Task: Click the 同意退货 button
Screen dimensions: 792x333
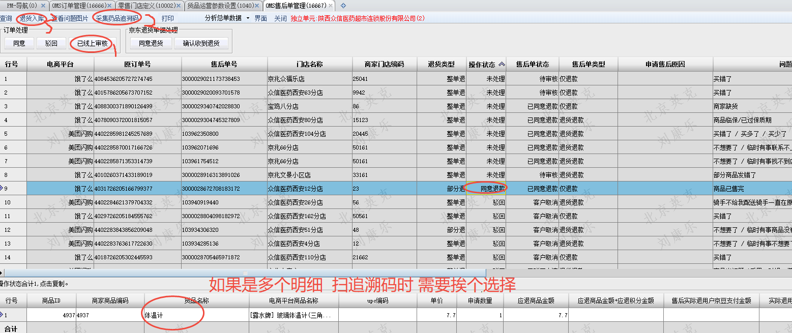Action: coord(151,43)
